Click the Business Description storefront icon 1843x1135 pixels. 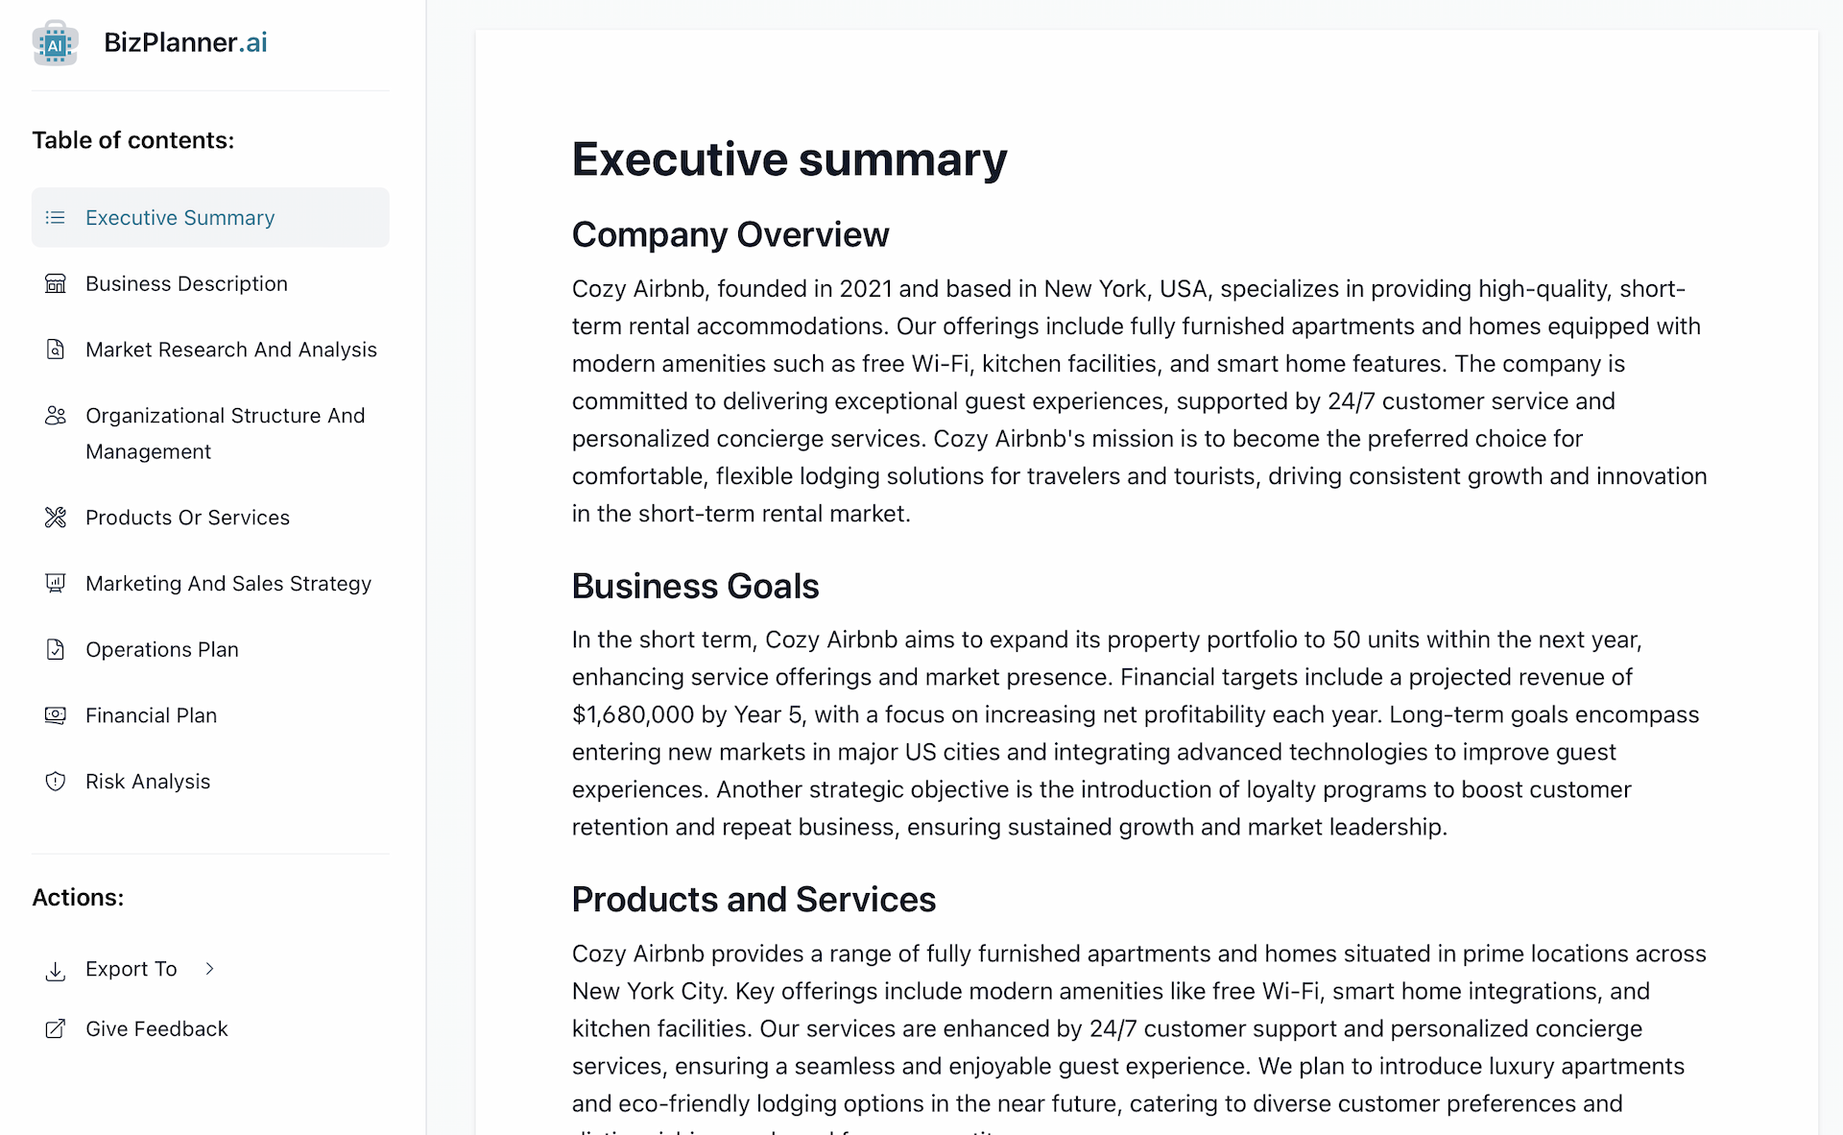click(x=56, y=284)
